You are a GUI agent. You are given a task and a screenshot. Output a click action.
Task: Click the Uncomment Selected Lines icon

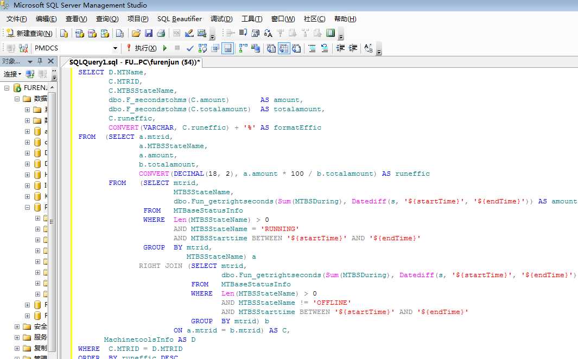[325, 48]
